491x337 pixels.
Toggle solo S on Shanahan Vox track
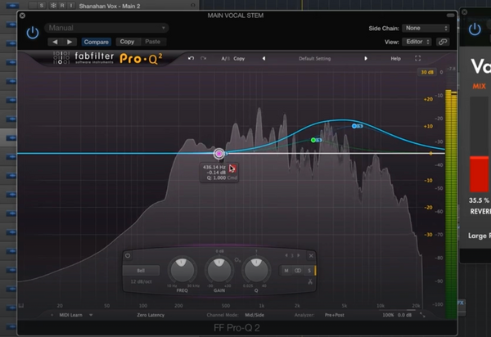(x=42, y=6)
